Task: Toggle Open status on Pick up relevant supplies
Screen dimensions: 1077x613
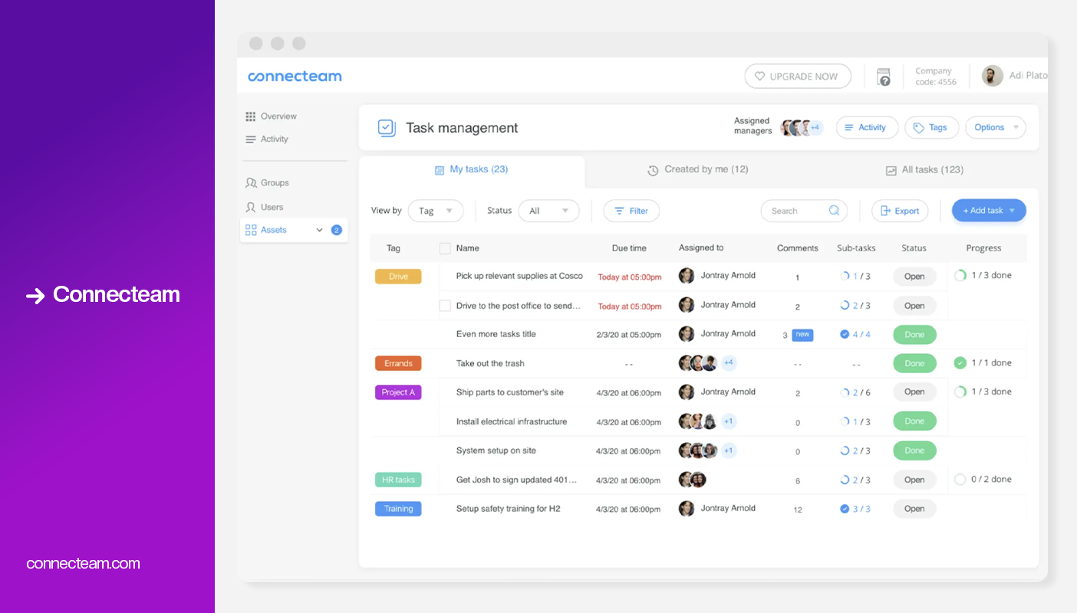Action: click(914, 277)
